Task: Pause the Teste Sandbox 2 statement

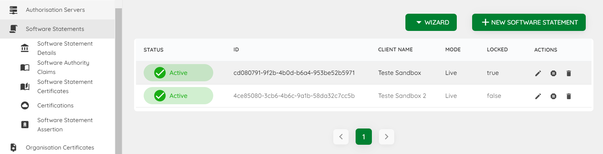Action: [553, 96]
